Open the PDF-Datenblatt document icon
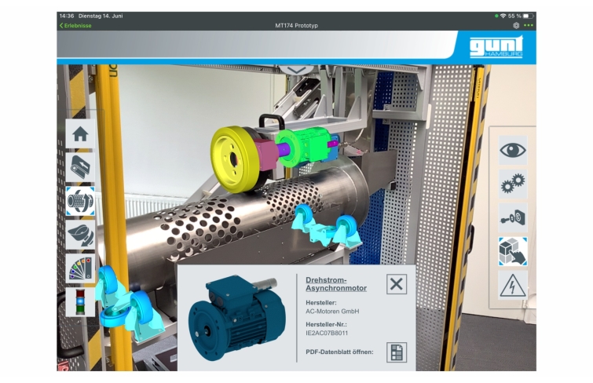 pos(397,352)
